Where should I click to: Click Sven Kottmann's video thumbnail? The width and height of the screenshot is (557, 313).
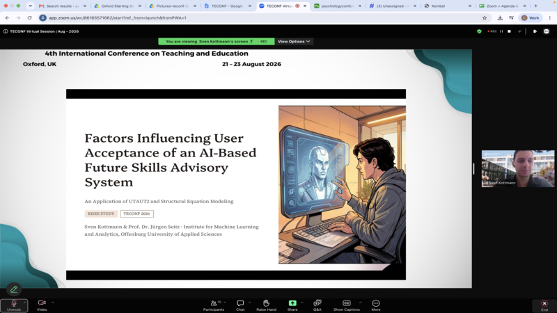(517, 168)
